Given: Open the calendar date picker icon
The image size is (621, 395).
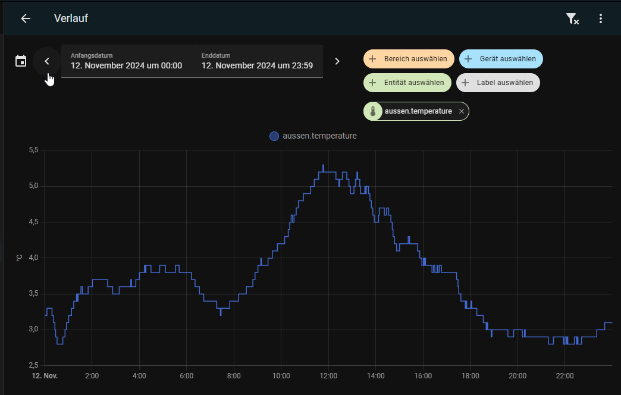Looking at the screenshot, I should coord(21,61).
